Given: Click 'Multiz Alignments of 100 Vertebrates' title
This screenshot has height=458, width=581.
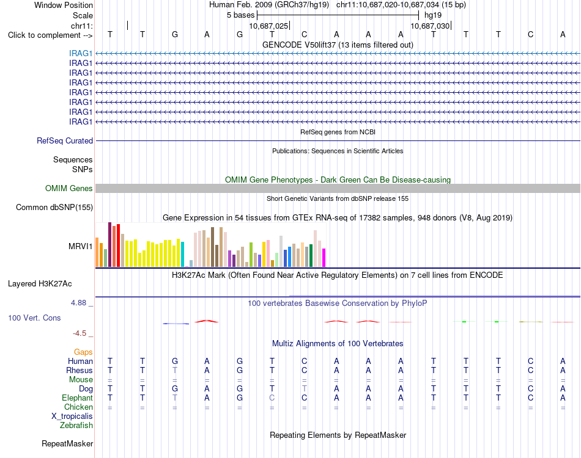Looking at the screenshot, I should (338, 344).
